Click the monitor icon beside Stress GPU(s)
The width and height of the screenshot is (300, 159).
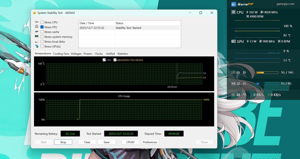37,46
